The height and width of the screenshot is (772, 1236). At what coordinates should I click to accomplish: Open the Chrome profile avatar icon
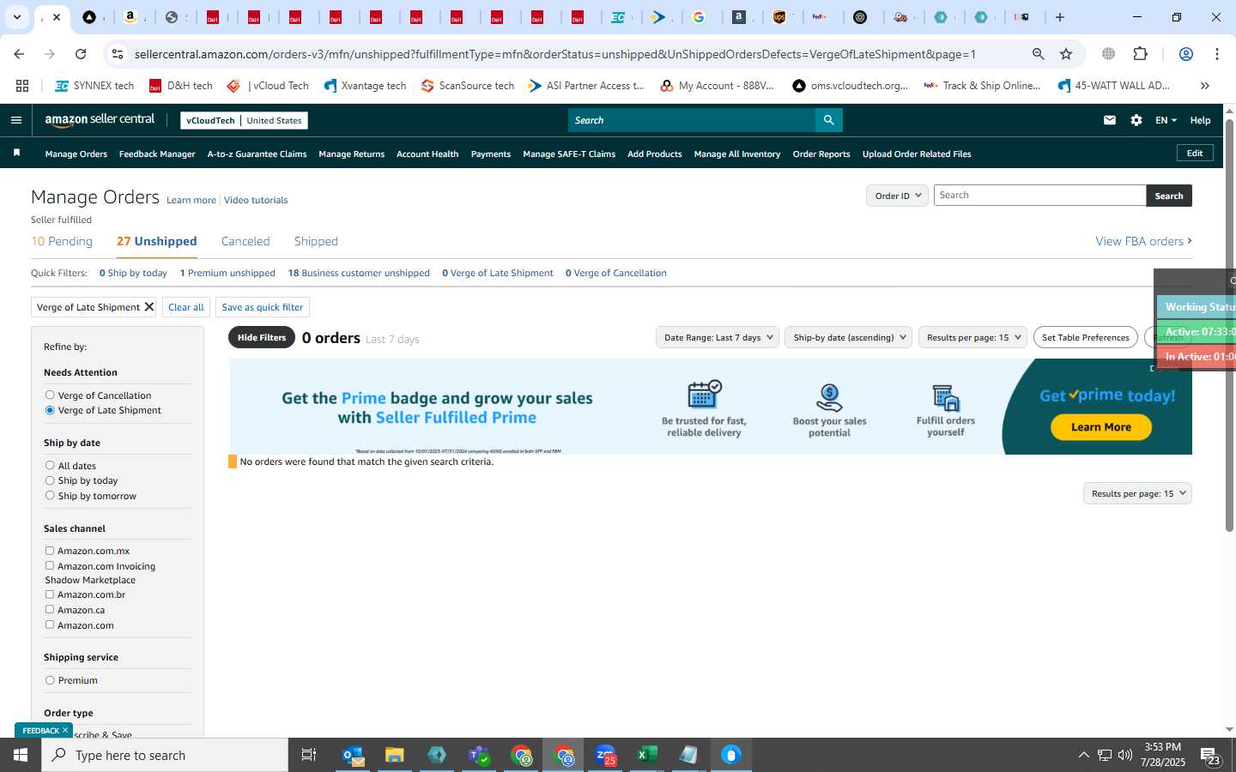point(1186,54)
